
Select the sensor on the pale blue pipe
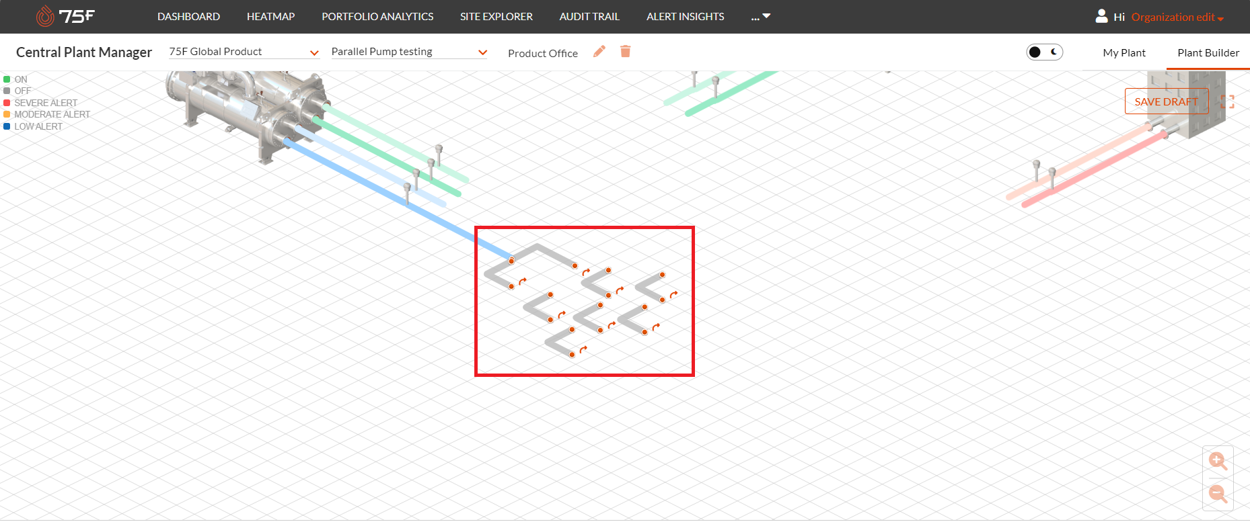click(416, 180)
